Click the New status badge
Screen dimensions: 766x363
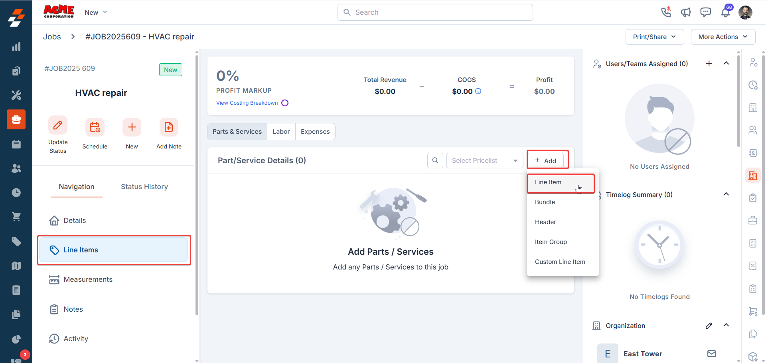tap(171, 70)
